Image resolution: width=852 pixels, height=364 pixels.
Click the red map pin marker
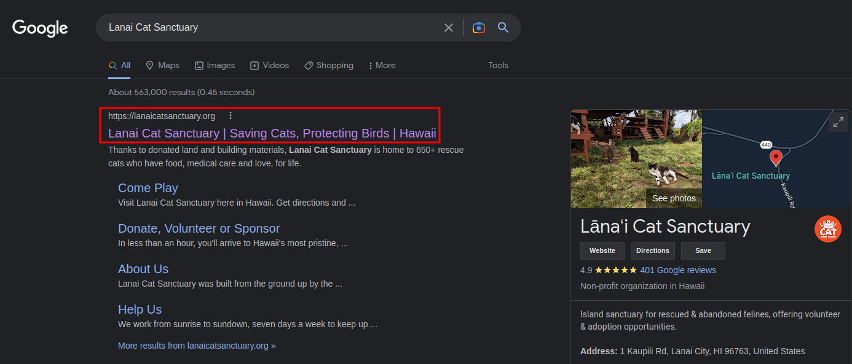click(x=776, y=158)
